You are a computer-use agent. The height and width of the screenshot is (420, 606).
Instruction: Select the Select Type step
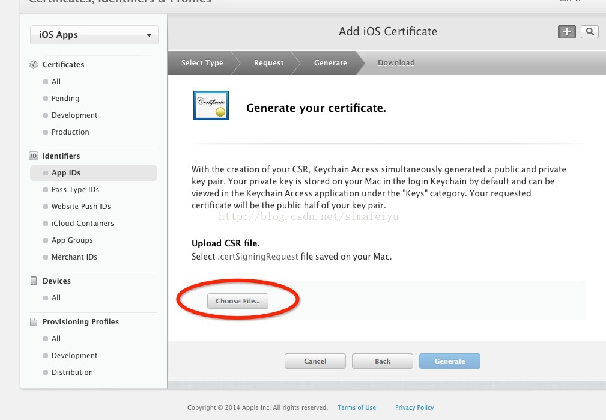202,62
